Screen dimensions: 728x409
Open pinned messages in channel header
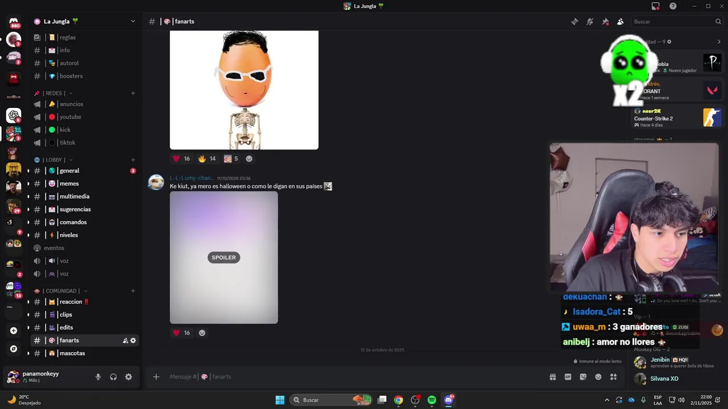coord(605,22)
